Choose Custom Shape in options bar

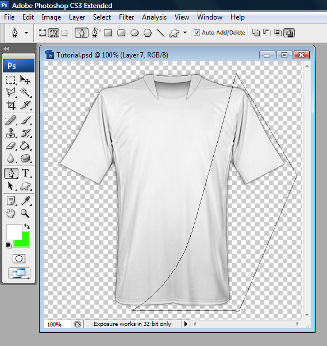point(174,33)
